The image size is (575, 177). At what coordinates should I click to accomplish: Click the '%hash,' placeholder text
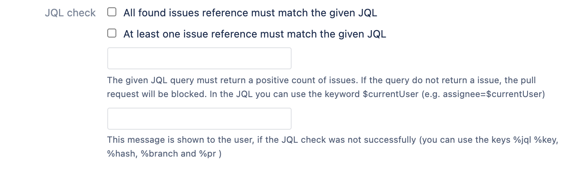[x=121, y=155]
